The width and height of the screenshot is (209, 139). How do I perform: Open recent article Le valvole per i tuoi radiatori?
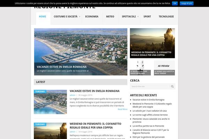pyautogui.click(x=149, y=111)
